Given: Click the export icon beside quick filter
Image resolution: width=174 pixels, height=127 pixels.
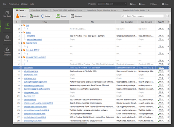Looking at the screenshot, I should click(x=167, y=16).
